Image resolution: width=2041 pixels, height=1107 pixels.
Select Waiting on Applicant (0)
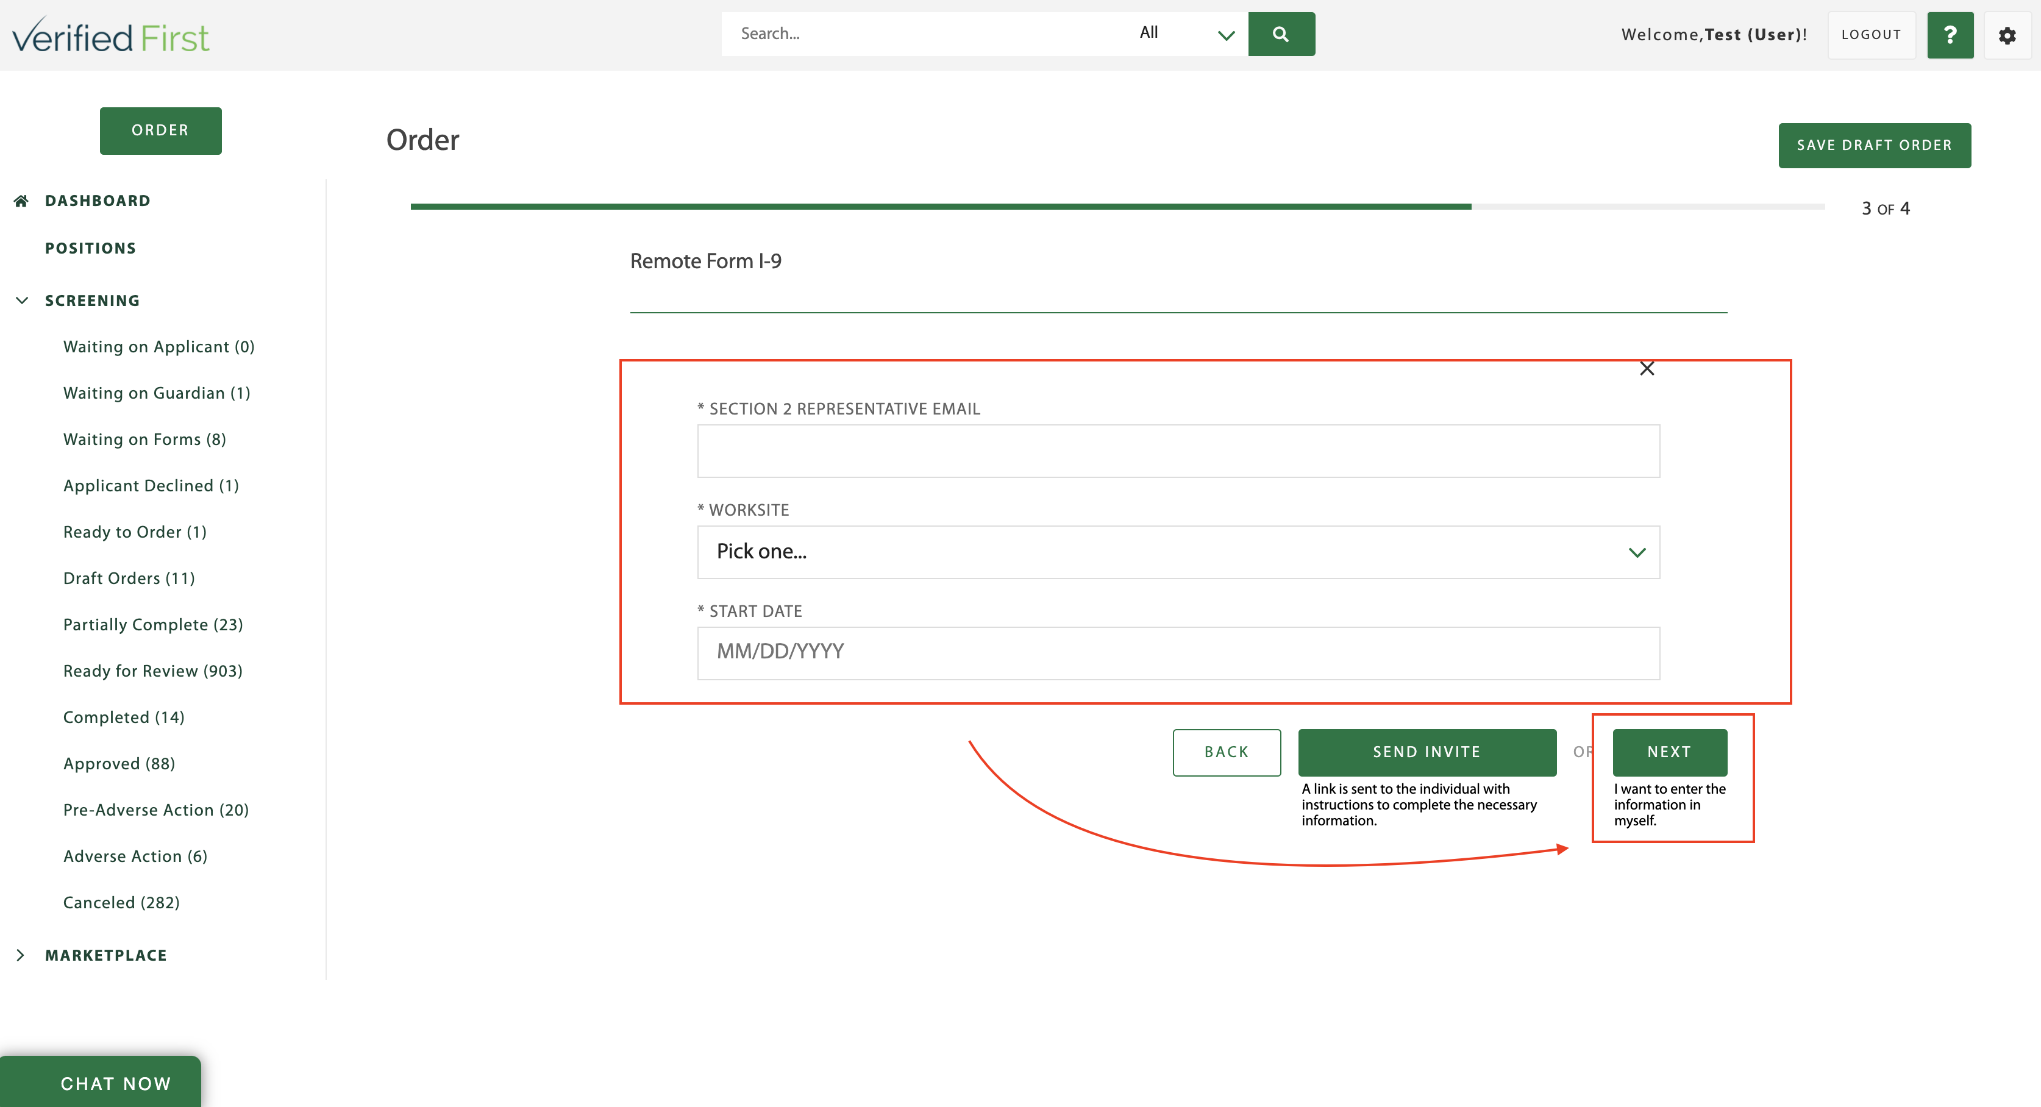tap(159, 346)
